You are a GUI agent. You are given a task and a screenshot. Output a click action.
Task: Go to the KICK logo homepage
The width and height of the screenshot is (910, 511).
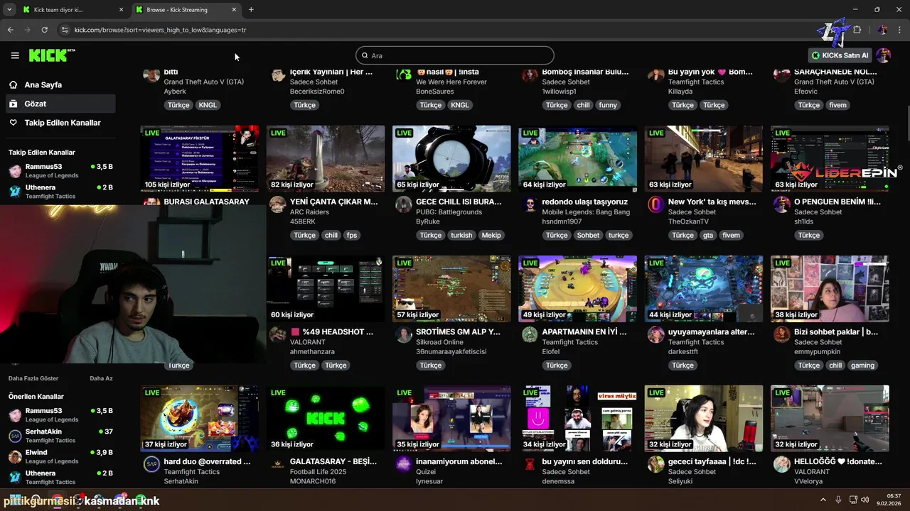point(52,55)
